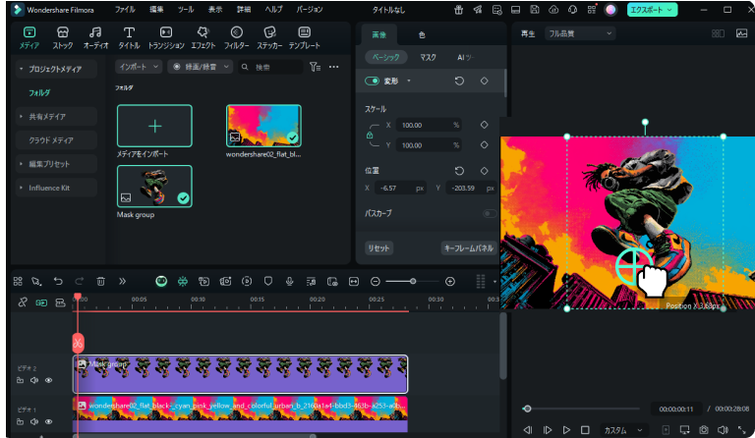
Task: Open the Custom (カスタム) zoom dropdown under preview
Action: 621,430
